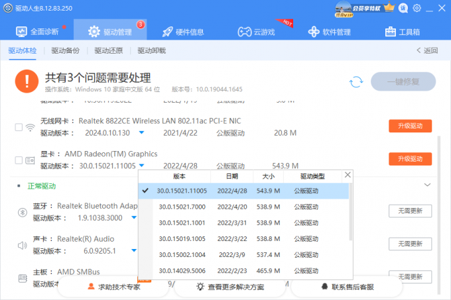Open the settings gear in title bar
Image resolution: width=451 pixels, height=300 pixels.
coord(417,8)
